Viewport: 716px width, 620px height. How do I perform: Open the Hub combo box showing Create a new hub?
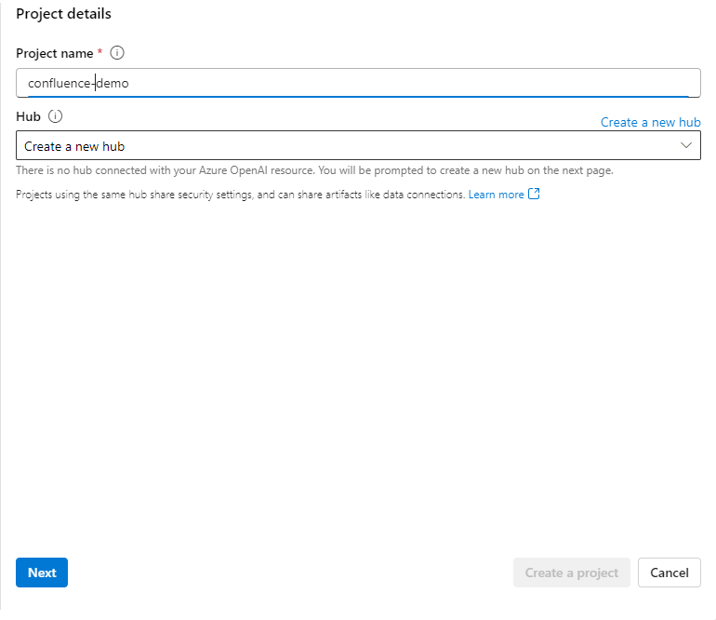point(358,145)
